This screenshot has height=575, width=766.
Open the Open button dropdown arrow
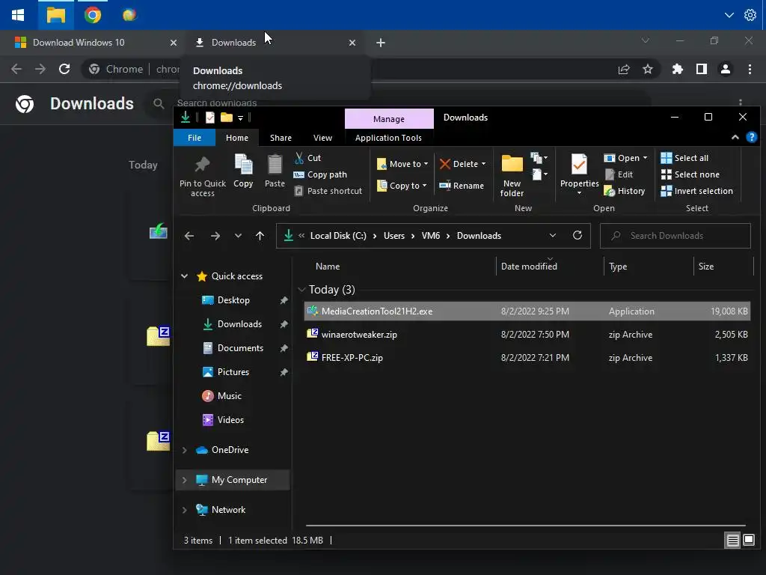pyautogui.click(x=646, y=158)
